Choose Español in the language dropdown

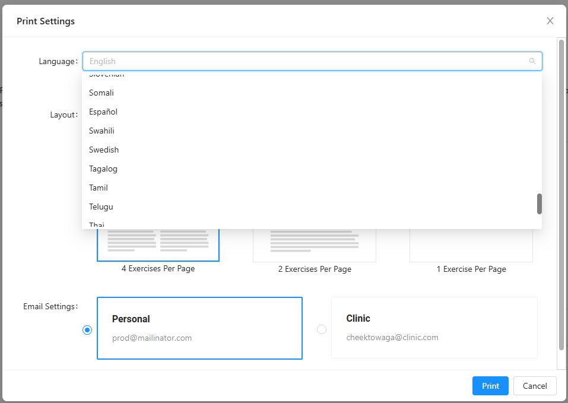pyautogui.click(x=103, y=112)
